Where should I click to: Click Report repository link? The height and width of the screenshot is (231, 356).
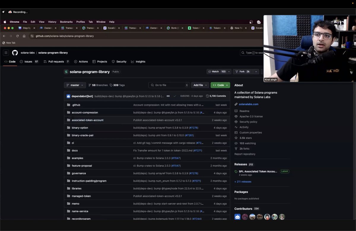coord(245,154)
